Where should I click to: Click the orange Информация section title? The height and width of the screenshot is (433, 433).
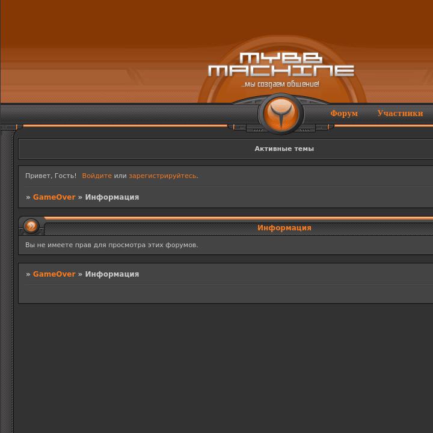(284, 228)
